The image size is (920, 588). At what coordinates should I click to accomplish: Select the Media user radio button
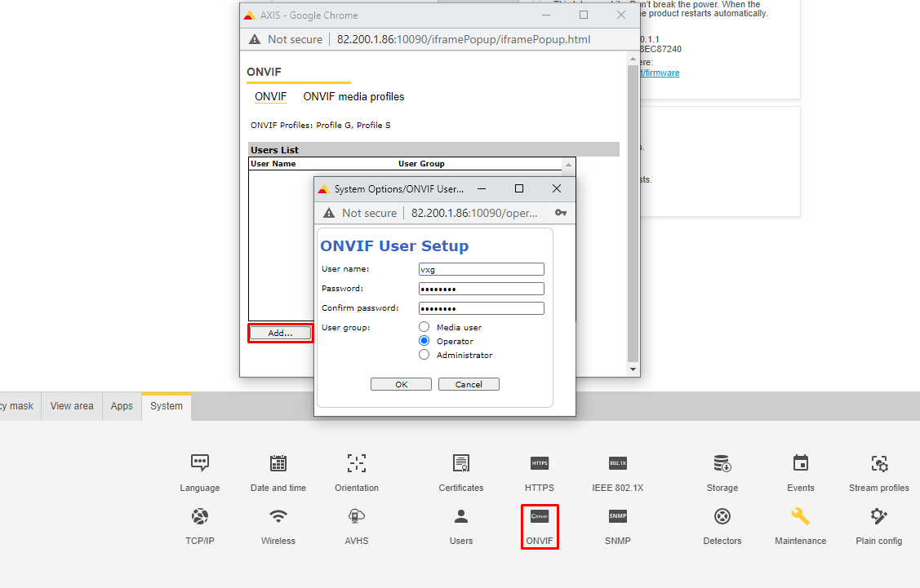(x=424, y=327)
